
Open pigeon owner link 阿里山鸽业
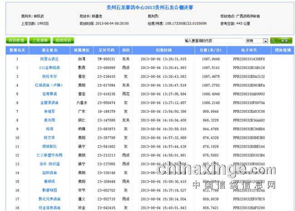[x=49, y=59]
